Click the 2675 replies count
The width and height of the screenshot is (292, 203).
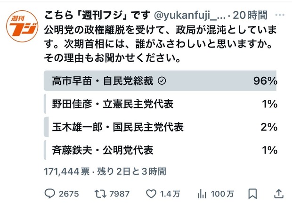(x=69, y=194)
